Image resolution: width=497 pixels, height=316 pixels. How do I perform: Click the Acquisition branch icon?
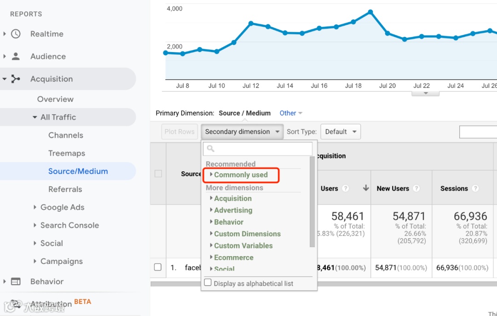tap(16, 79)
